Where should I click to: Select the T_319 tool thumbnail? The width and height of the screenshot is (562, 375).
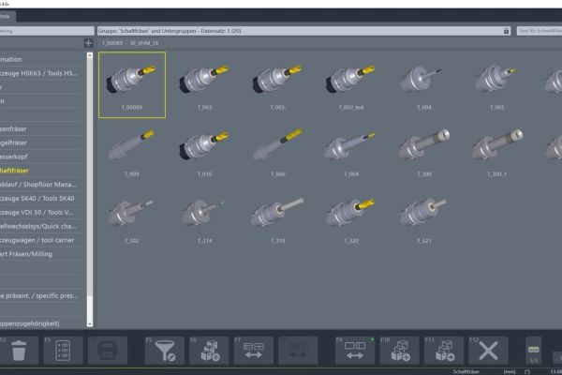pos(278,218)
